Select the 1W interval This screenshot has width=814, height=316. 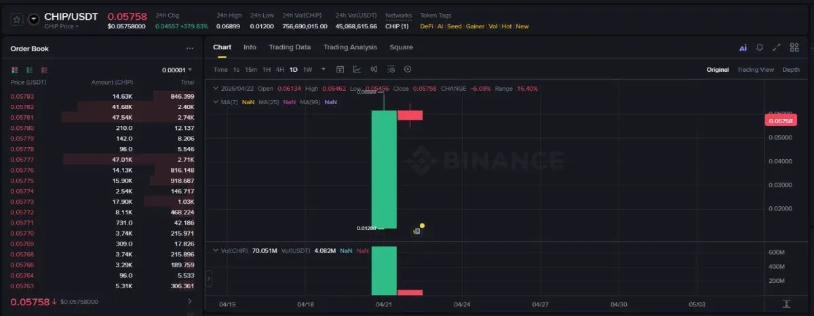point(307,70)
